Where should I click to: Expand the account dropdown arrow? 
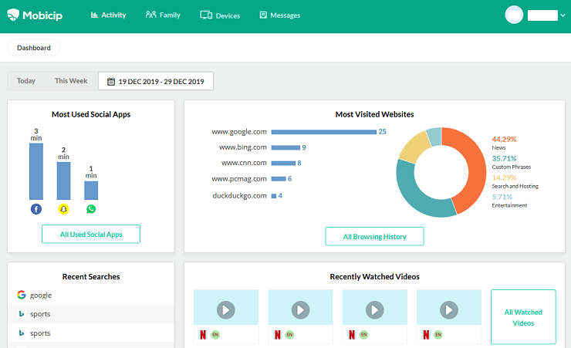coord(563,15)
